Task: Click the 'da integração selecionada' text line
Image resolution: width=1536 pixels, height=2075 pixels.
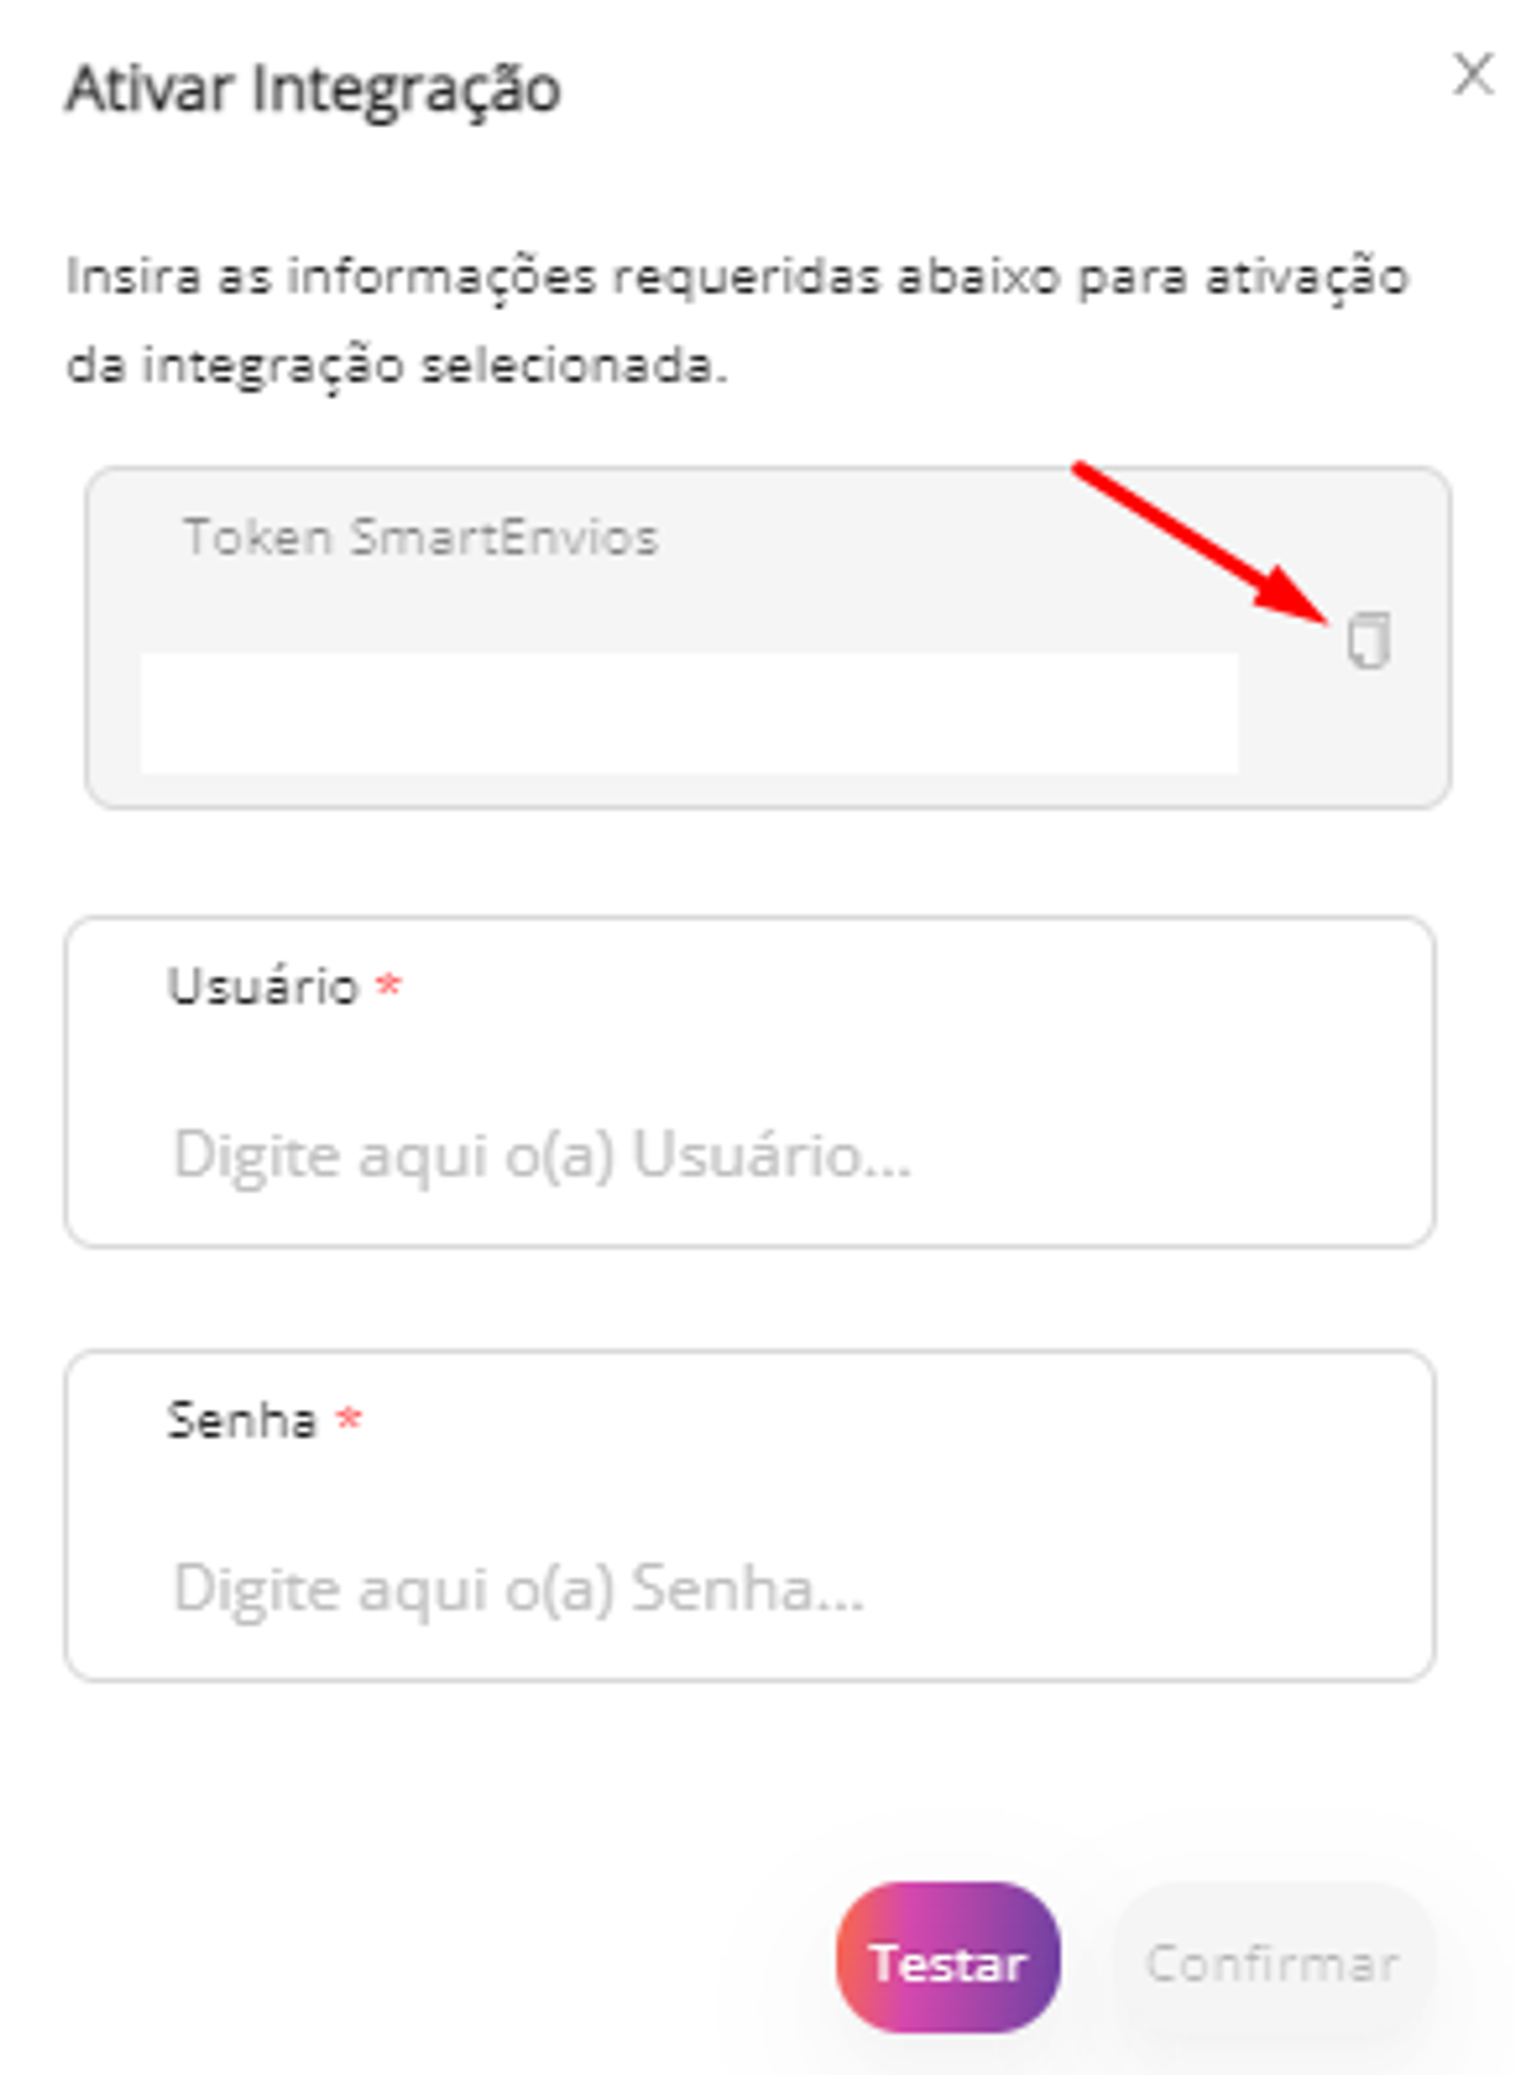Action: 396,366
